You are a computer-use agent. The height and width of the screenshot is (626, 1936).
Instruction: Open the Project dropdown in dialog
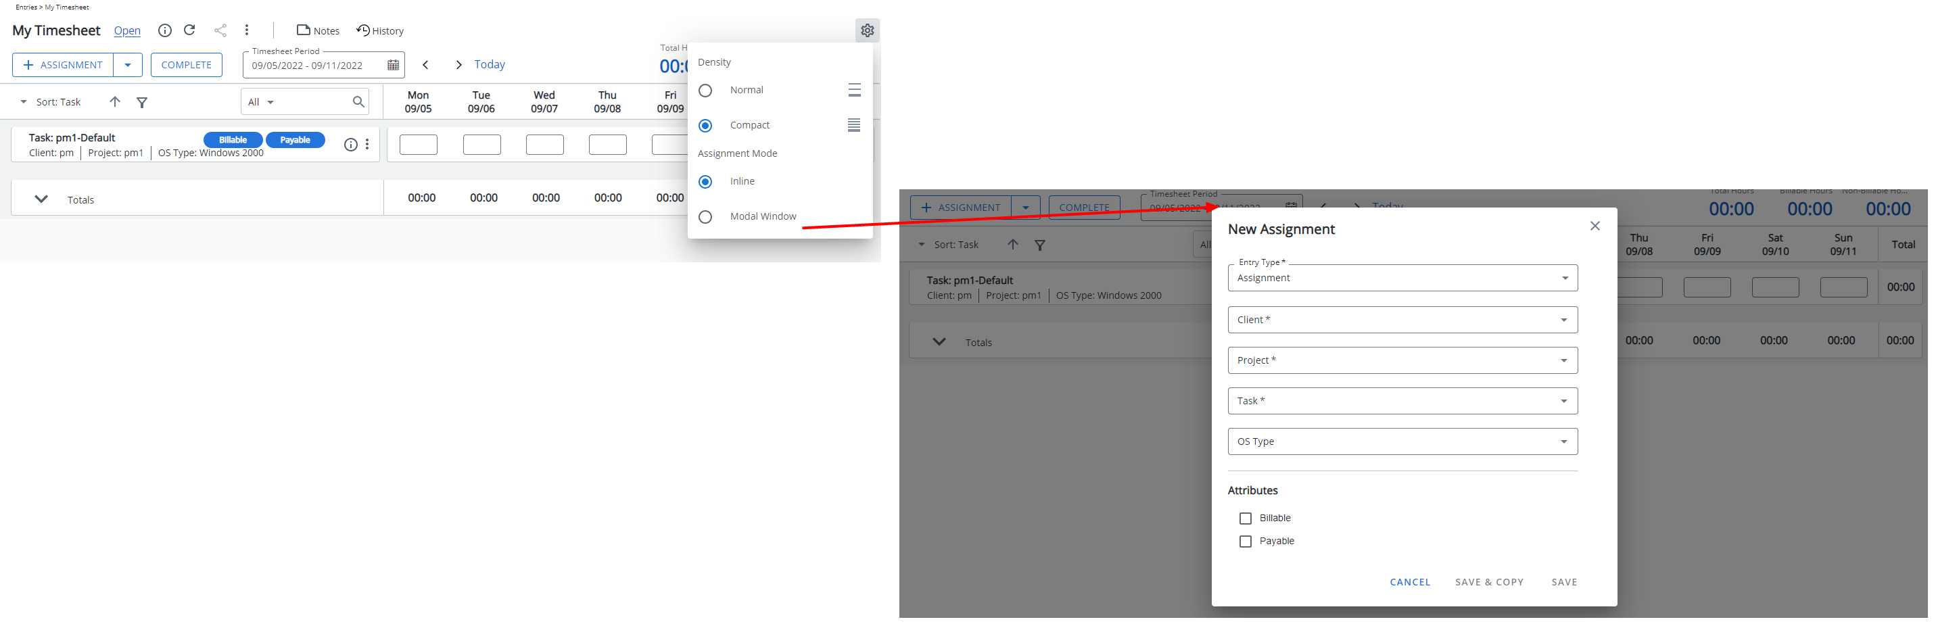[1402, 361]
